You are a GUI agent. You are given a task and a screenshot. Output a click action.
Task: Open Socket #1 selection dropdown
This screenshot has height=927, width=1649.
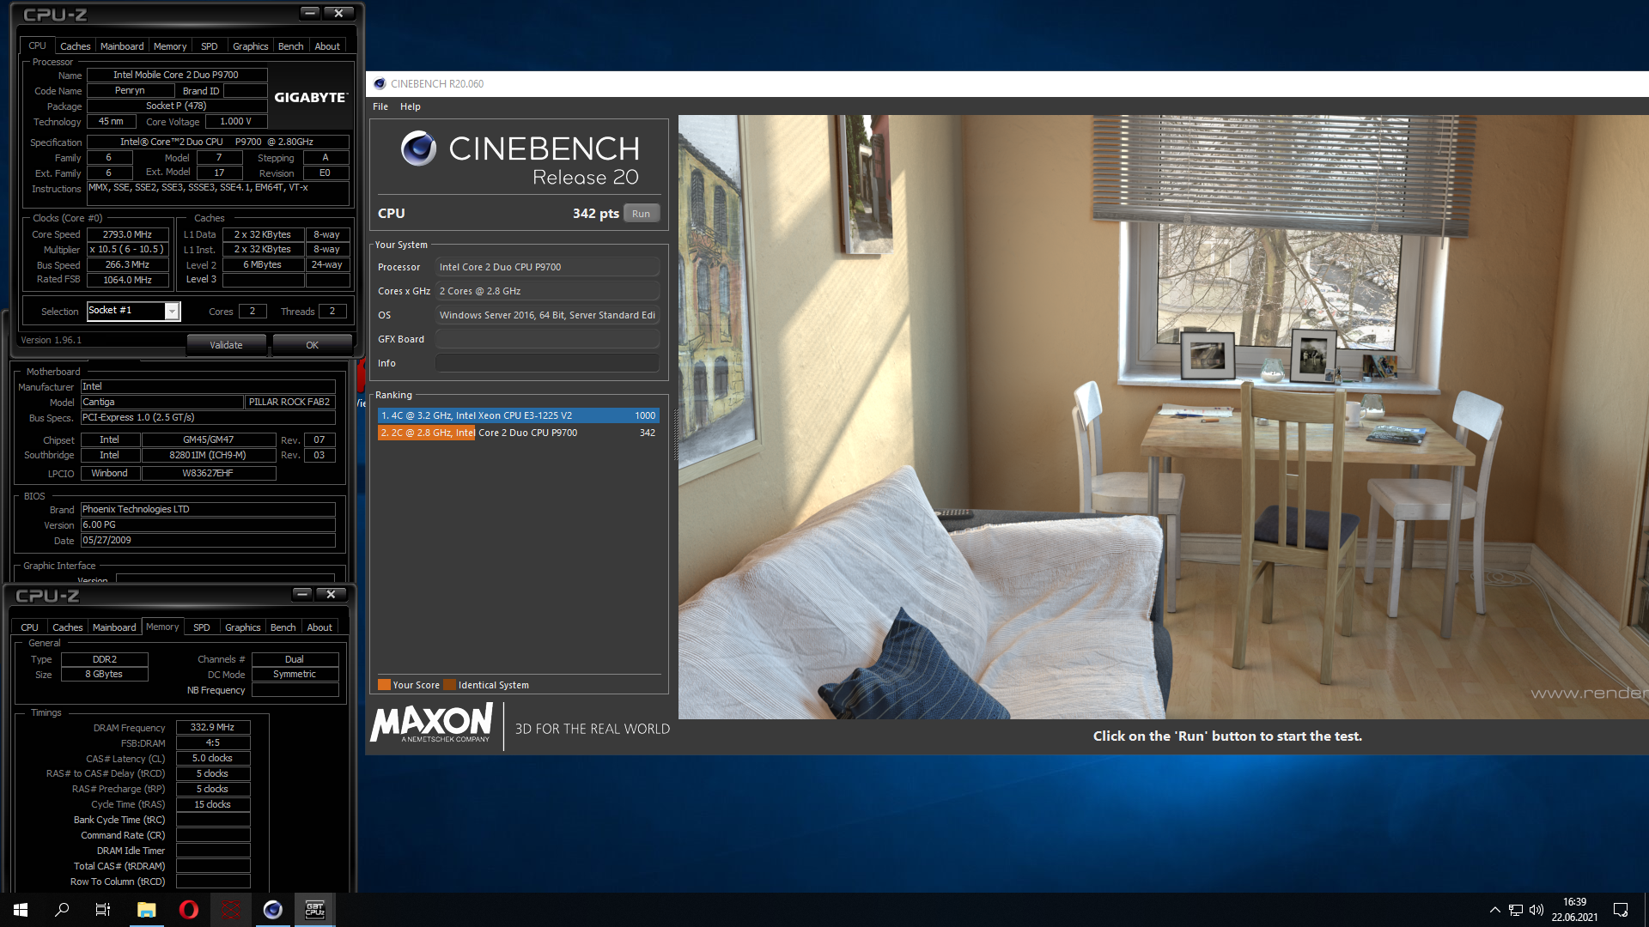172,311
